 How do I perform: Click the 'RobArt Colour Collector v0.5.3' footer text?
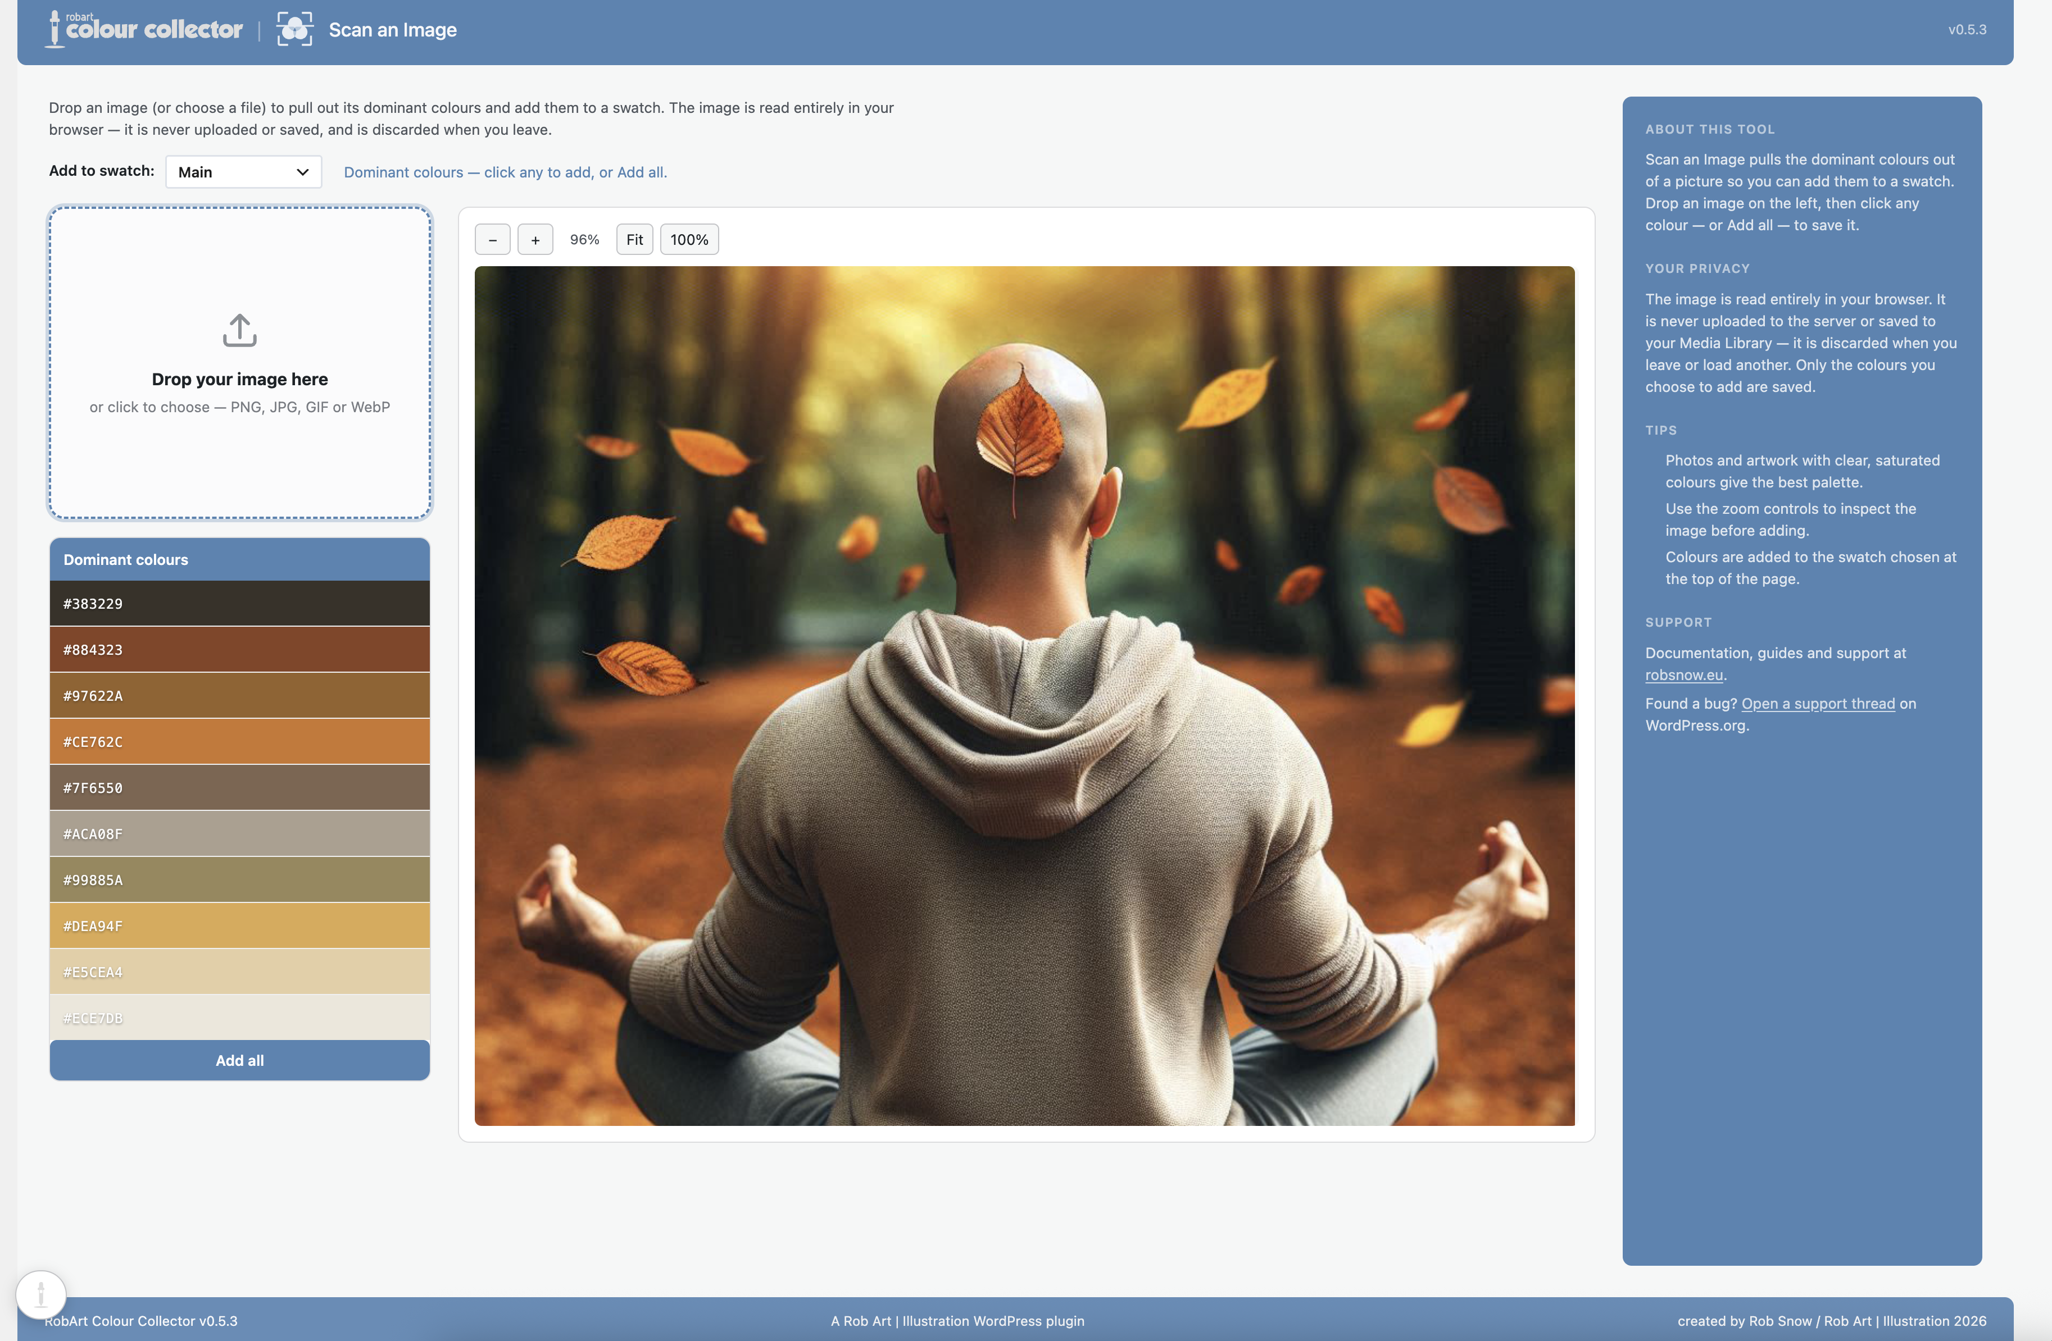click(142, 1320)
